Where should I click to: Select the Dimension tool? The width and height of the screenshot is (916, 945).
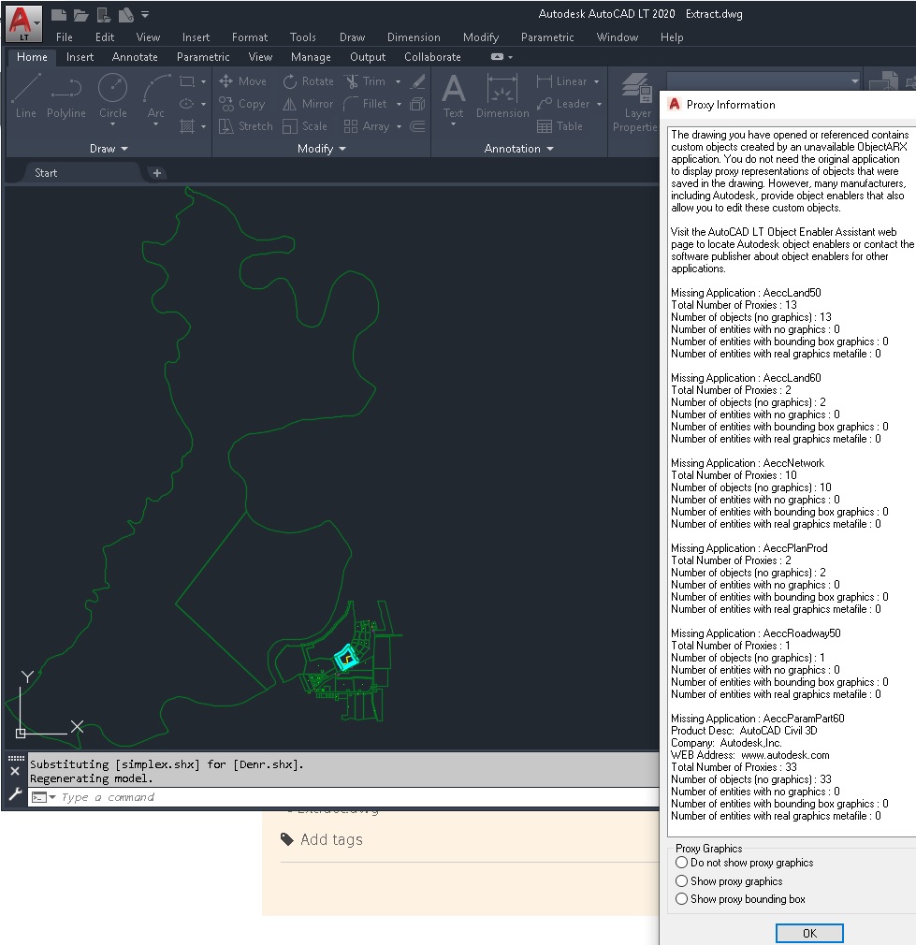pos(502,95)
